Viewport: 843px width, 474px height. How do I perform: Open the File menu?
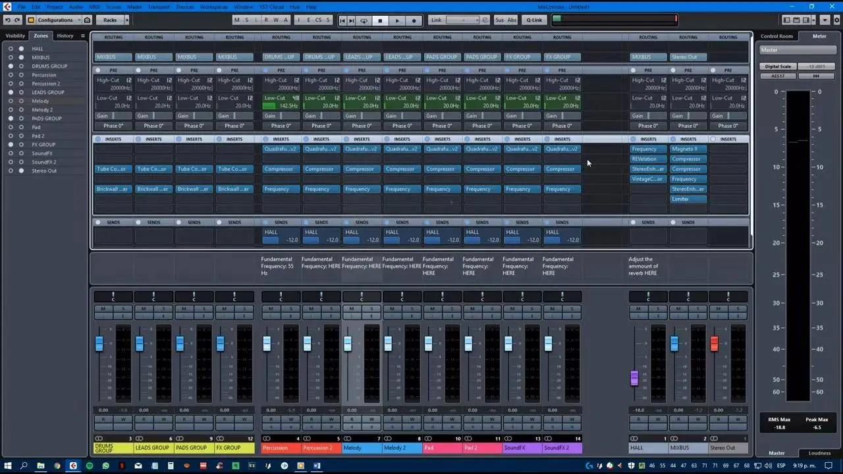click(22, 7)
